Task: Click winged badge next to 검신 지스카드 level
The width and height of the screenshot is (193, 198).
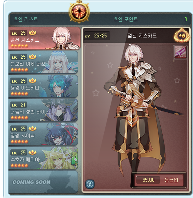Action: click(32, 33)
